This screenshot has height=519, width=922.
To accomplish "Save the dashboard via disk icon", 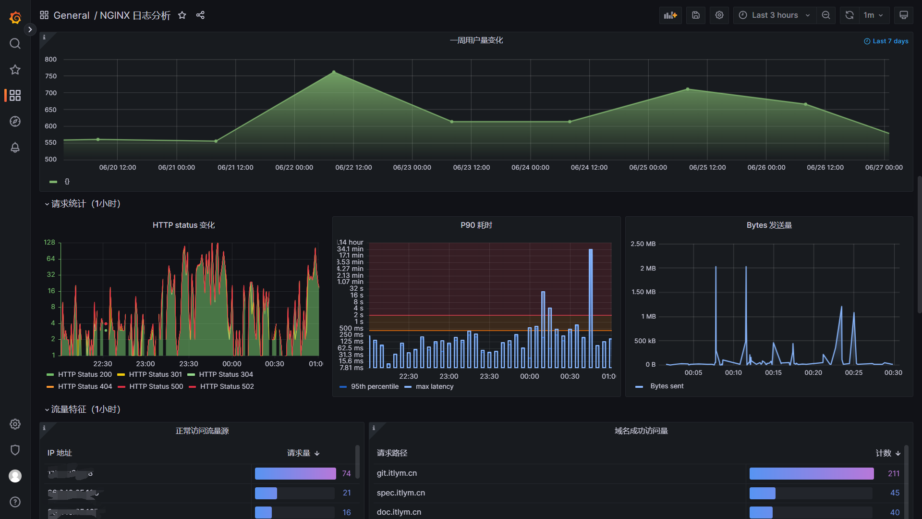I will coord(695,15).
